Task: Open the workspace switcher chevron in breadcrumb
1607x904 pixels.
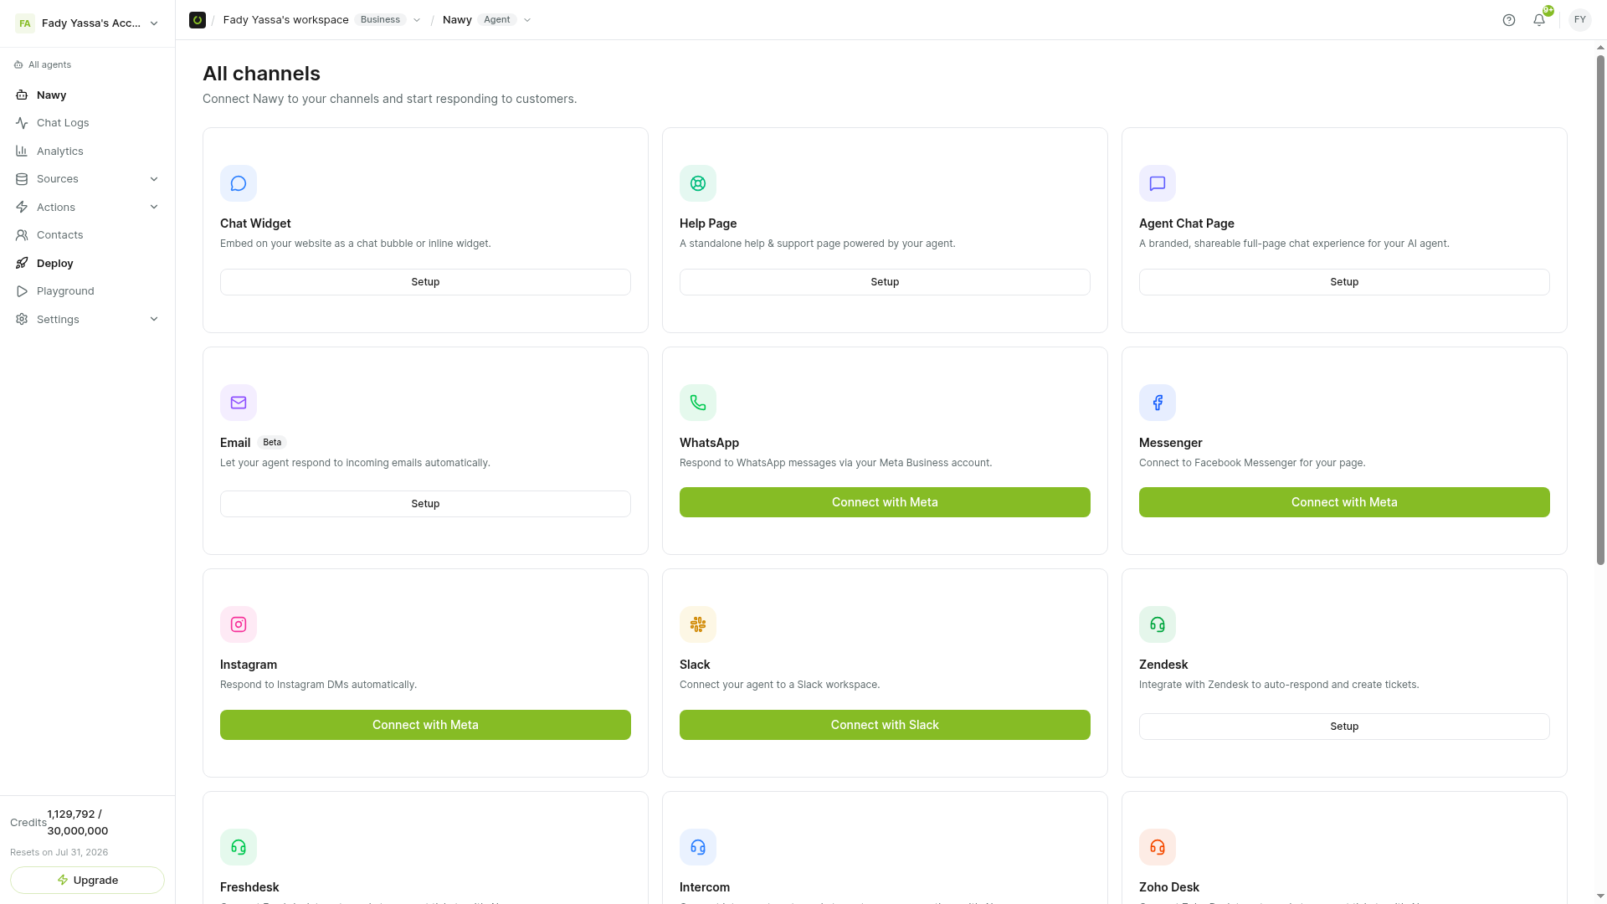Action: tap(417, 20)
